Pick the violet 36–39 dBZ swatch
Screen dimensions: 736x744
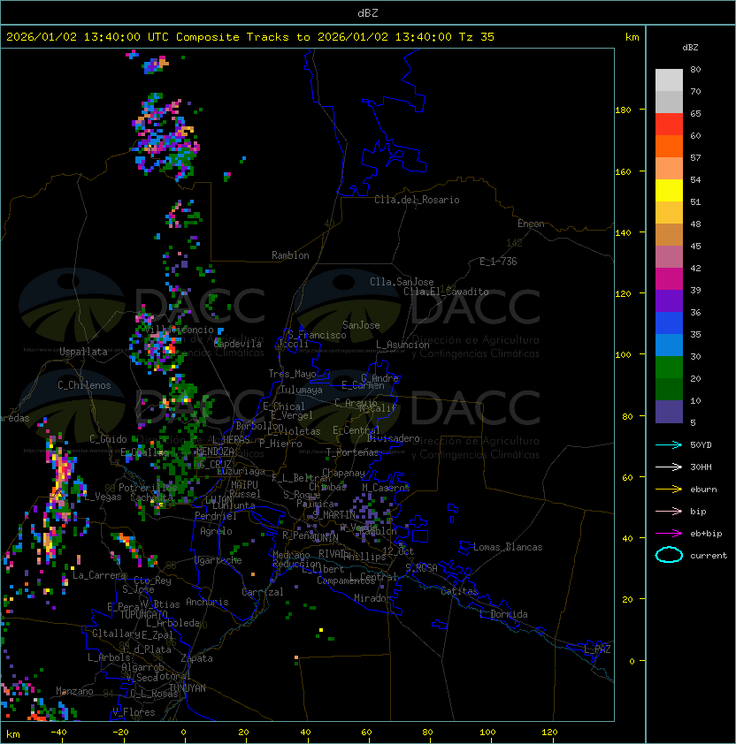(x=669, y=300)
